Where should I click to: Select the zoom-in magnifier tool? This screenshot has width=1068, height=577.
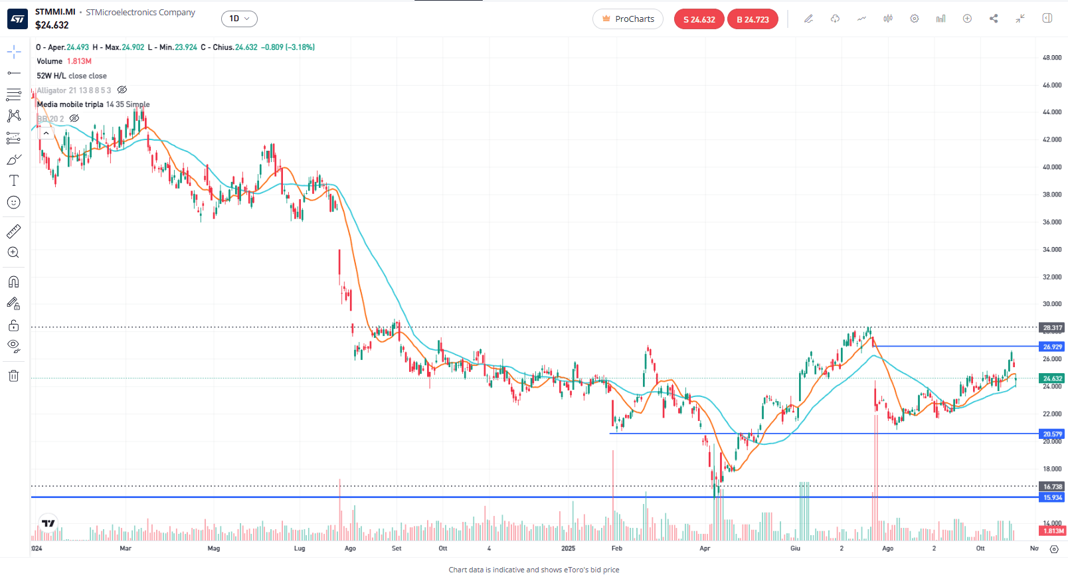tap(13, 252)
